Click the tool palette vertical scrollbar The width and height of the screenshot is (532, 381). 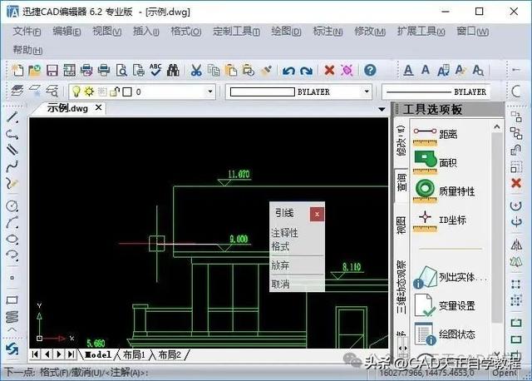coord(497,227)
